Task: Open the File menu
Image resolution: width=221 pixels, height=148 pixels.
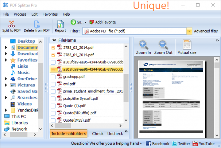Action: [6, 14]
